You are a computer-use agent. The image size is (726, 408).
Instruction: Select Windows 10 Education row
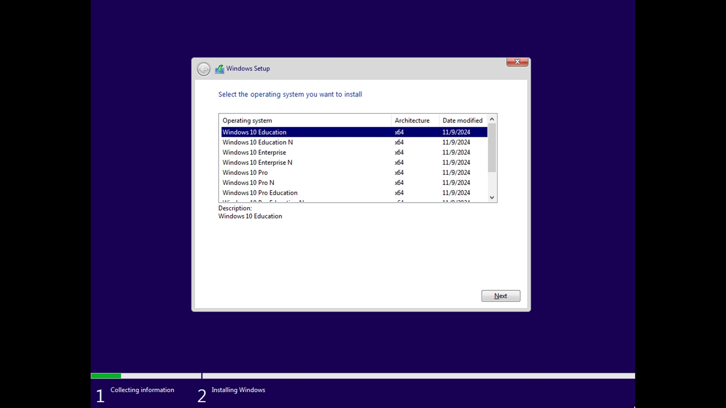(x=354, y=132)
